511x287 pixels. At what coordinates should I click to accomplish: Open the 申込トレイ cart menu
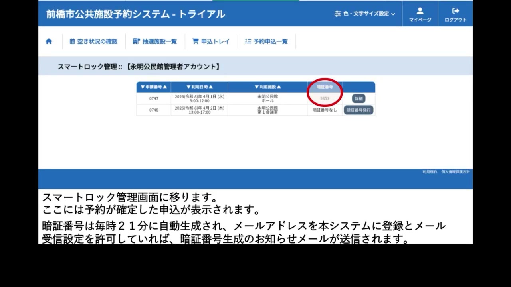[211, 41]
